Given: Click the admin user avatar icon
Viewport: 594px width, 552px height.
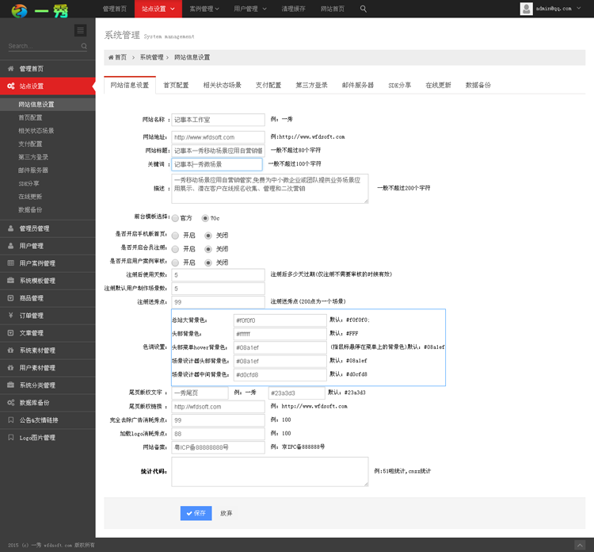Looking at the screenshot, I should 526,9.
